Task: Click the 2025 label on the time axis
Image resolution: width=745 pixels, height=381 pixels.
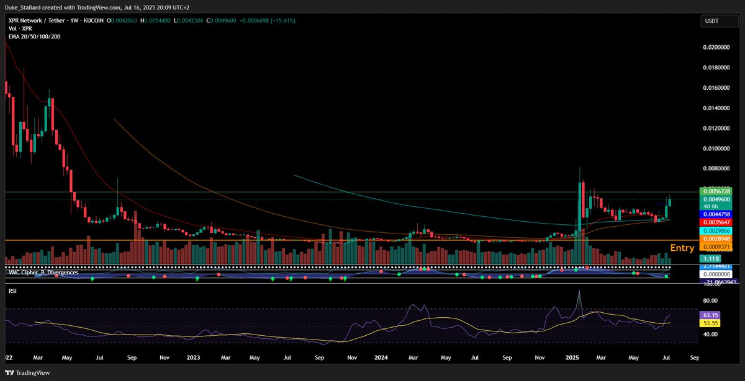Action: [x=572, y=357]
